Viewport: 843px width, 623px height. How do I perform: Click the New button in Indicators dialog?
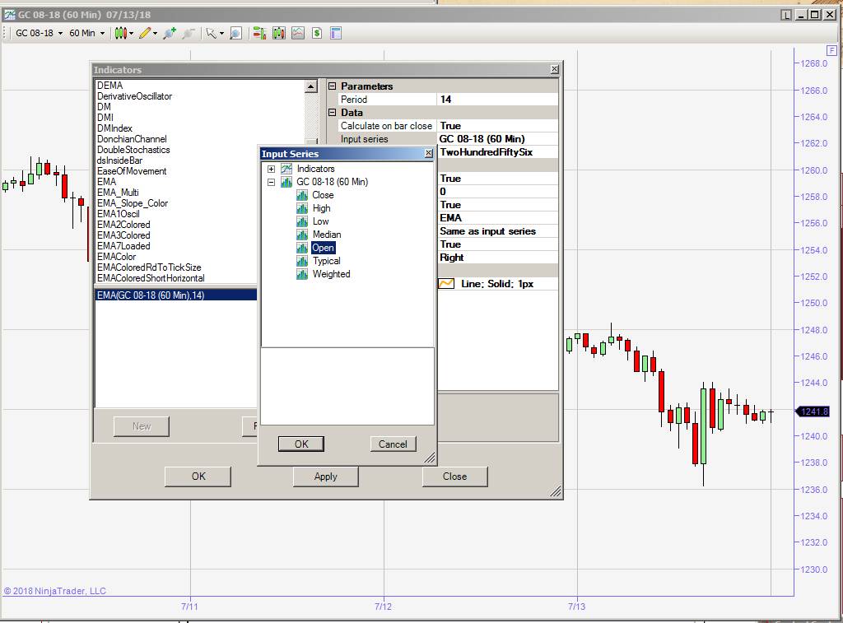coord(142,426)
